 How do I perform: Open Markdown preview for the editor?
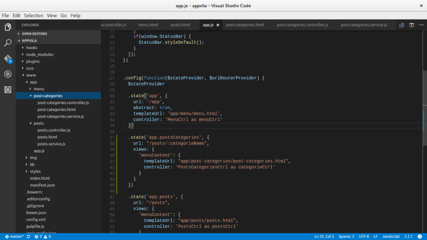point(401,25)
